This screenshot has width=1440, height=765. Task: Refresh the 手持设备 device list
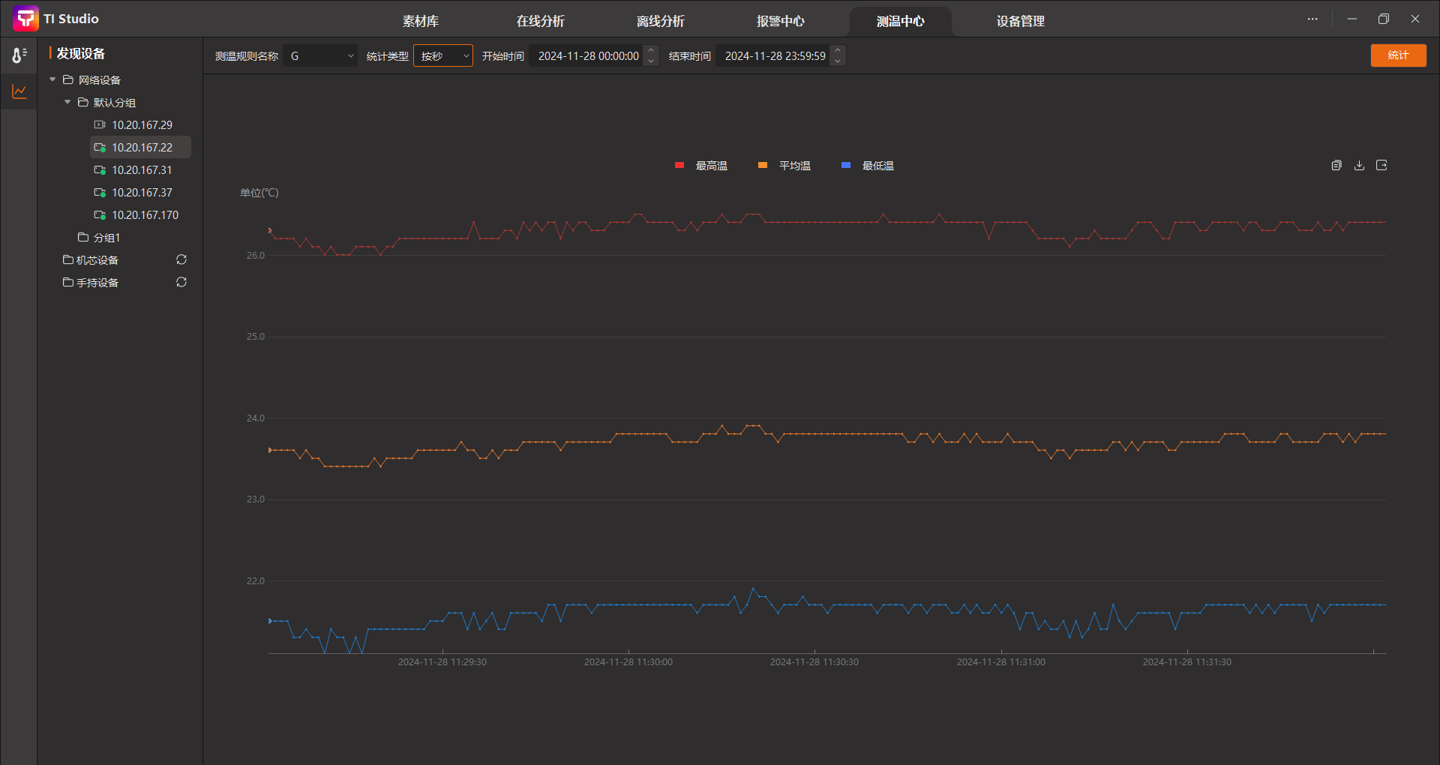pyautogui.click(x=181, y=282)
